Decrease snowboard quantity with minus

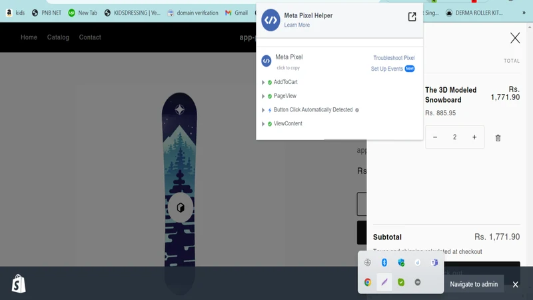pyautogui.click(x=435, y=137)
